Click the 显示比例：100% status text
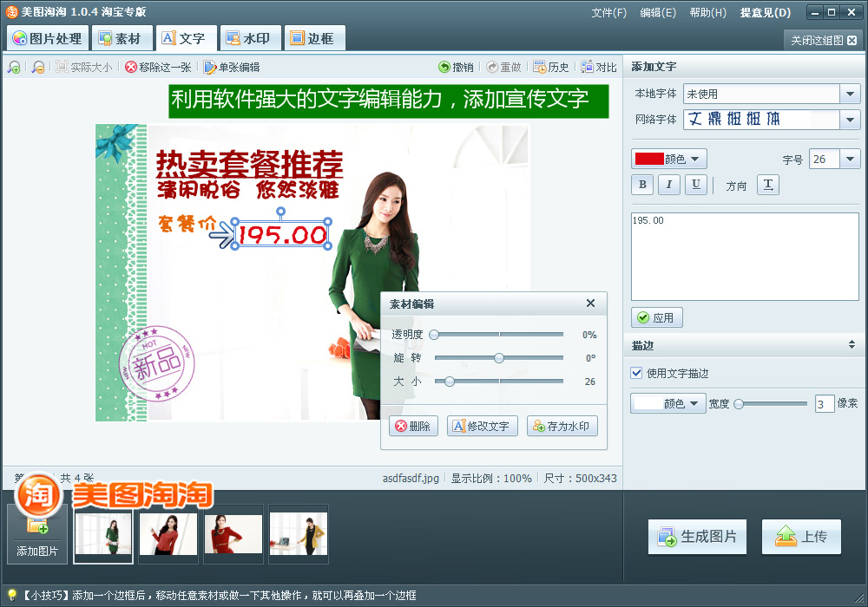This screenshot has height=607, width=868. pos(491,478)
